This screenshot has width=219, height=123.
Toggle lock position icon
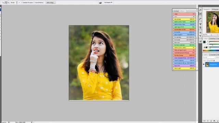[212, 60]
